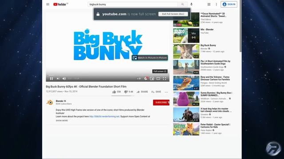This screenshot has width=284, height=159.
Task: Open the Rexy and the Volcano thumbnail
Action: [186, 83]
